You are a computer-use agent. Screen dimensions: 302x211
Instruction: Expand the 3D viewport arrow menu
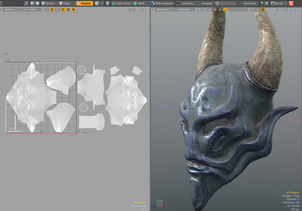click(297, 10)
